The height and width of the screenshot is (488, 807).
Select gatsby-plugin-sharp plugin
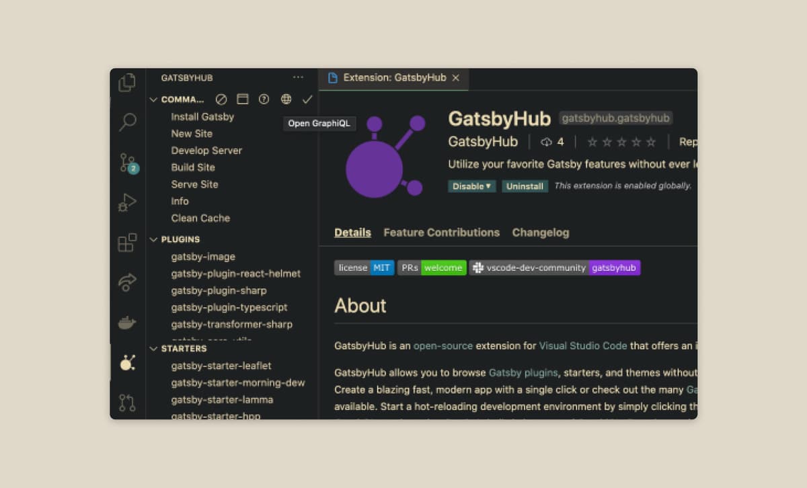tap(219, 290)
